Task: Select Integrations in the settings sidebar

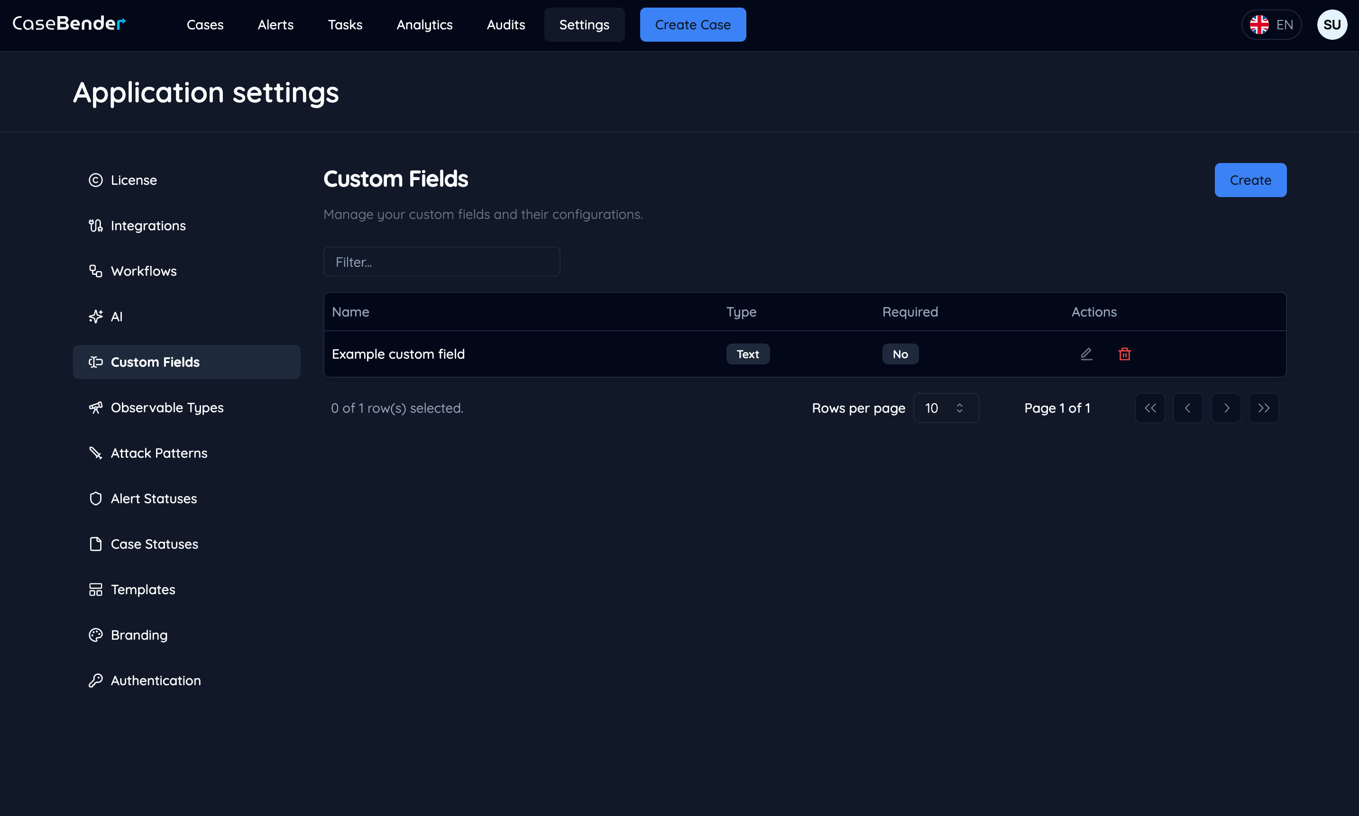Action: [147, 226]
